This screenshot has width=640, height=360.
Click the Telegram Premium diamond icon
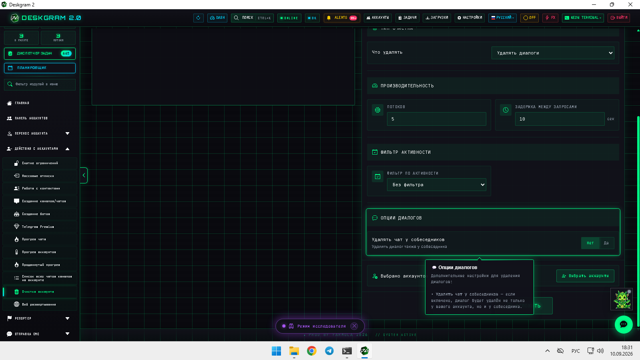16,227
